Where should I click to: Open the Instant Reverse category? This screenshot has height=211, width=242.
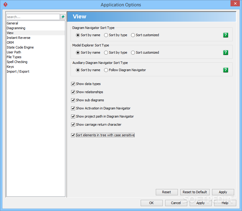pos(36,38)
